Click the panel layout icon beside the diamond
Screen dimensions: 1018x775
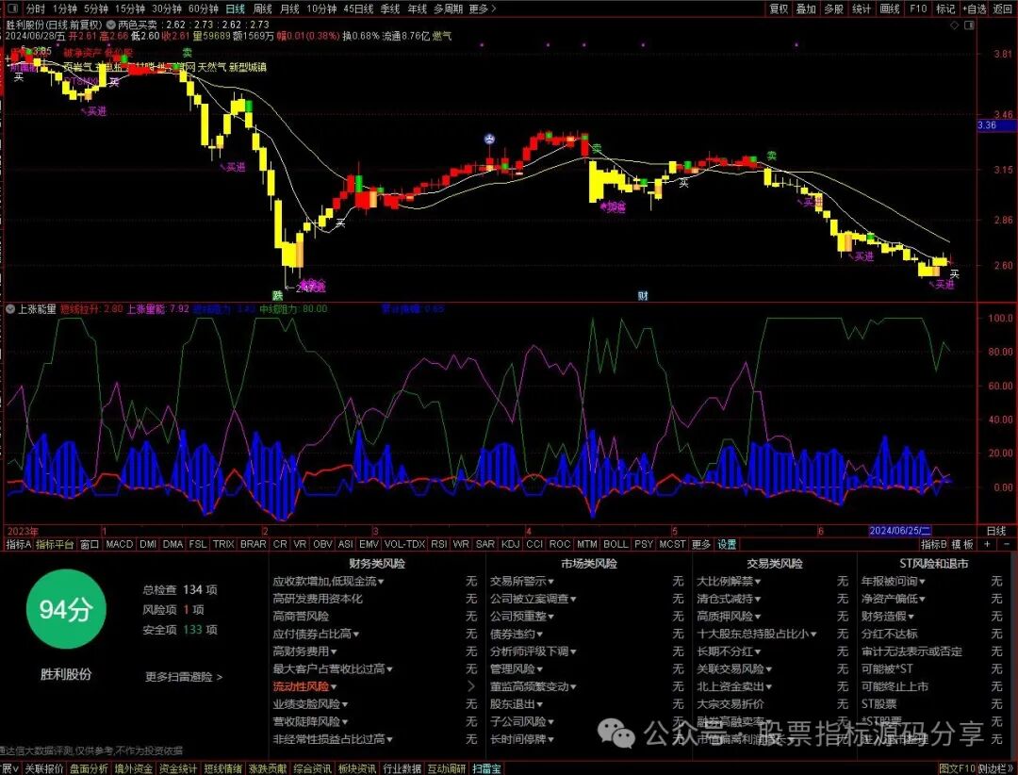969,25
